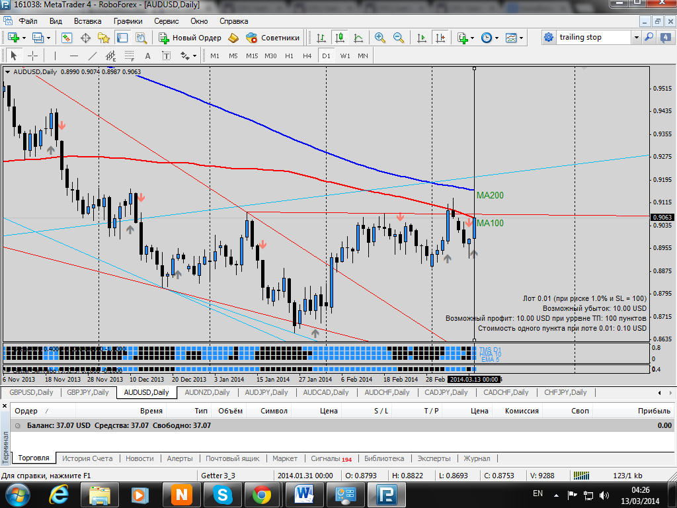
Task: Click search magnifier next to trailing stop
Action: tap(649, 38)
